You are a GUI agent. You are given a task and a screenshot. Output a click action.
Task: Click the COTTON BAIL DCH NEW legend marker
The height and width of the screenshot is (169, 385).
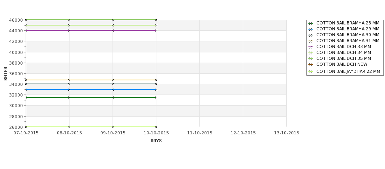[311, 65]
